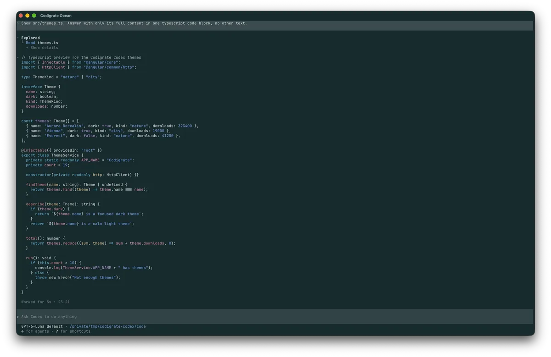
Task: Click the '← for agents' hint
Action: (x=35, y=331)
